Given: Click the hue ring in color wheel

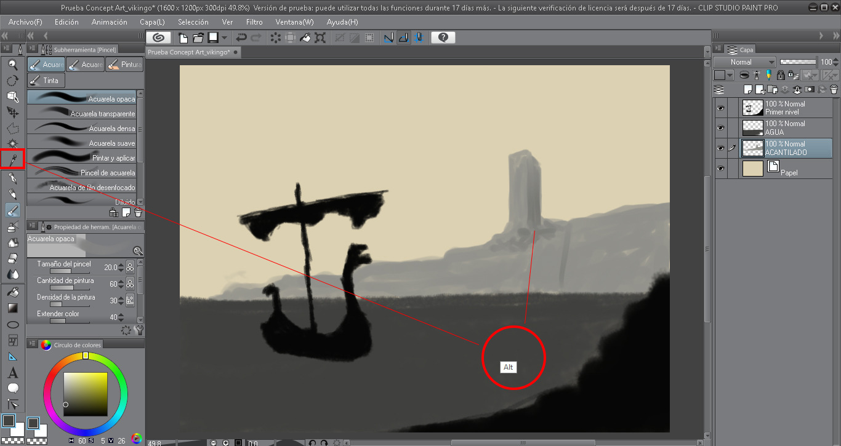Looking at the screenshot, I should [86, 357].
